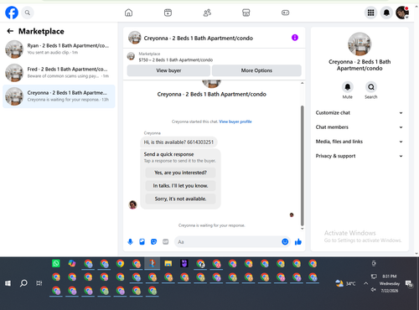Open the account profile picture menu

[x=402, y=13]
